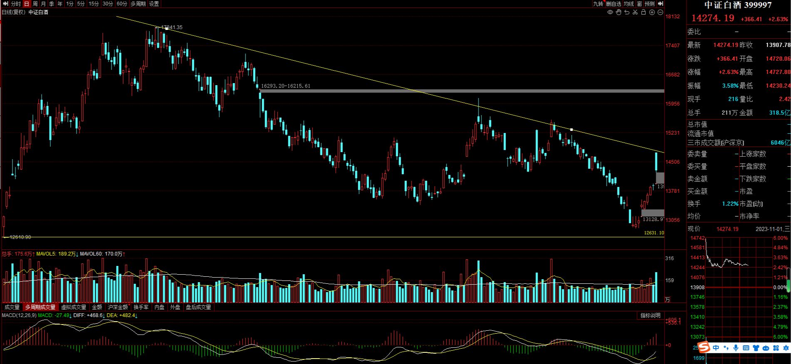
Task: Click 删自选 to remove from watchlist
Action: (x=614, y=4)
